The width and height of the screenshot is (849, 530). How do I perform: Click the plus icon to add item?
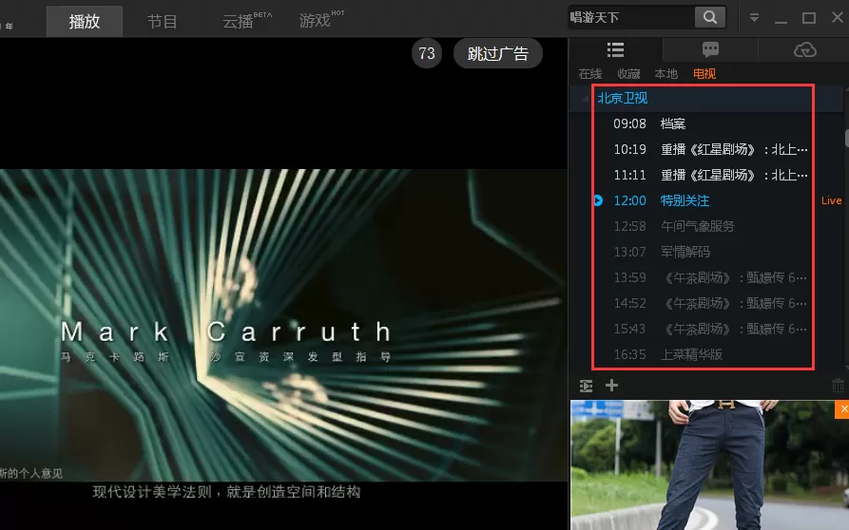[x=612, y=386]
